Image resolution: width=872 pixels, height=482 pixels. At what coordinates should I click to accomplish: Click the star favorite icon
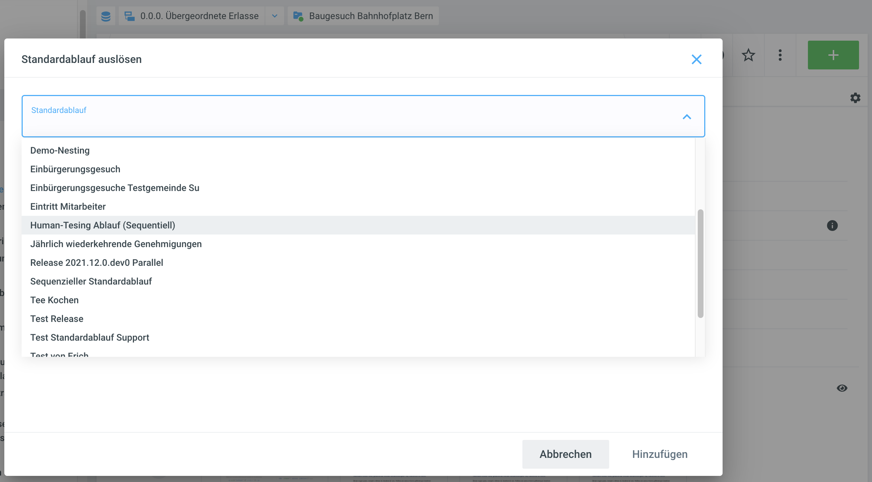point(748,55)
